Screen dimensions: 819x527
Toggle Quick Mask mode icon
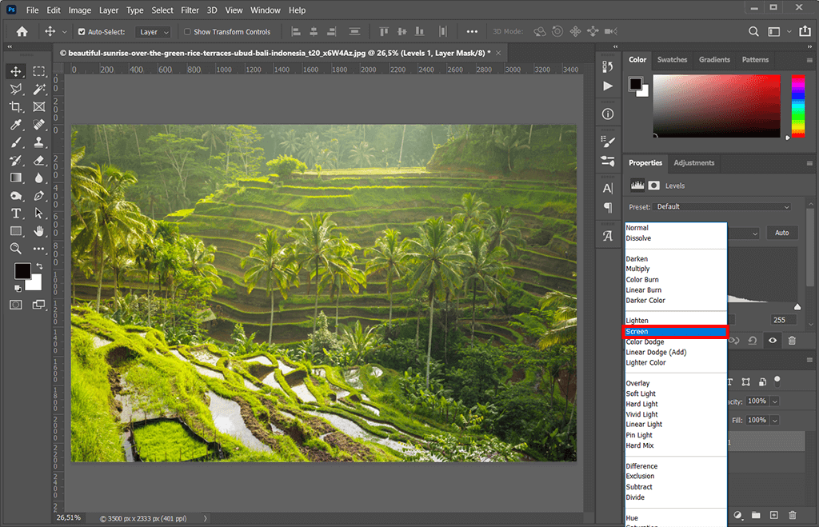(16, 305)
